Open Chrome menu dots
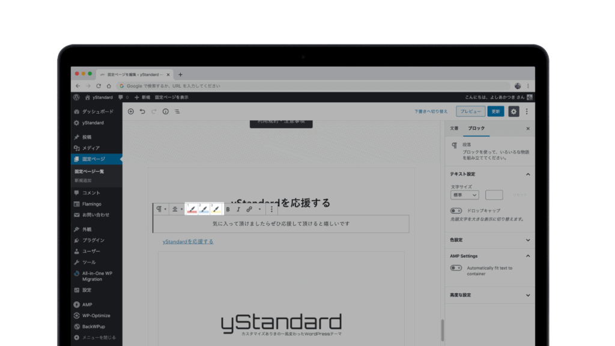615x346 pixels. click(528, 86)
